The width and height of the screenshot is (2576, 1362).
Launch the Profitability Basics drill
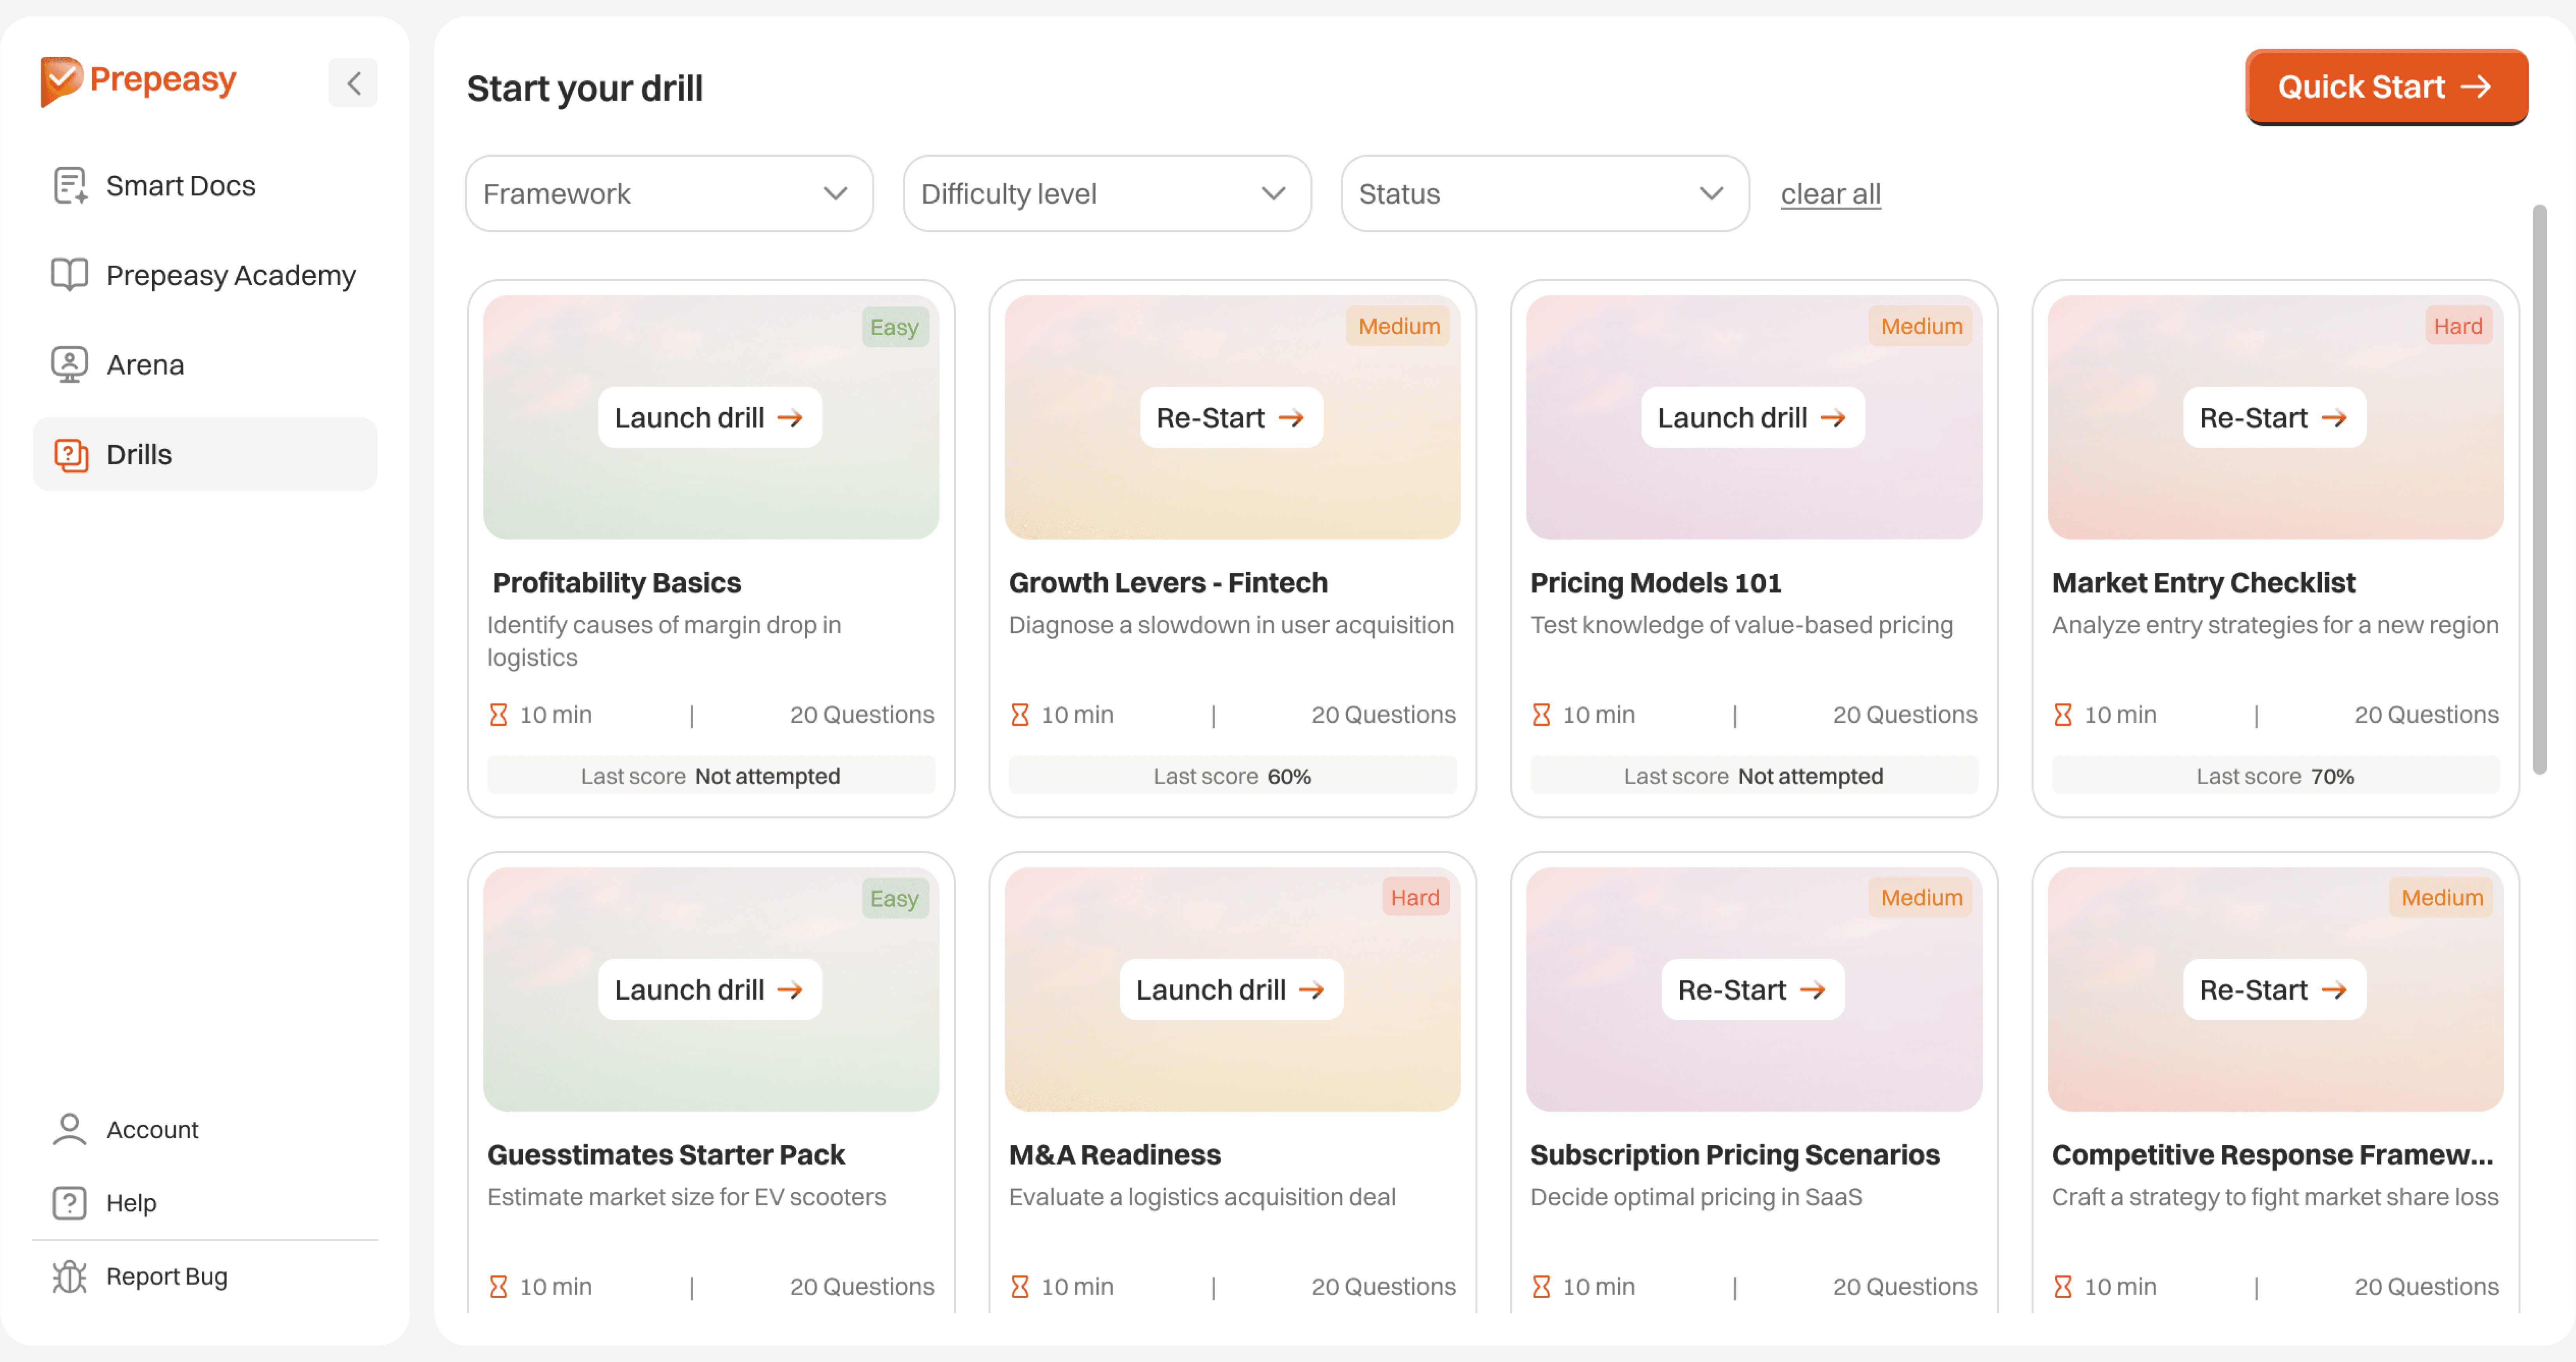point(710,418)
